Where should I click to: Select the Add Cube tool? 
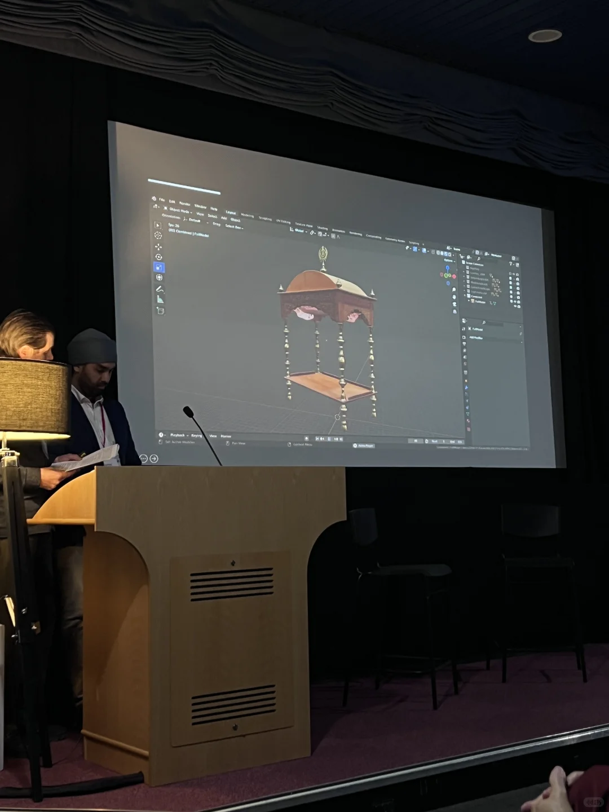point(160,311)
